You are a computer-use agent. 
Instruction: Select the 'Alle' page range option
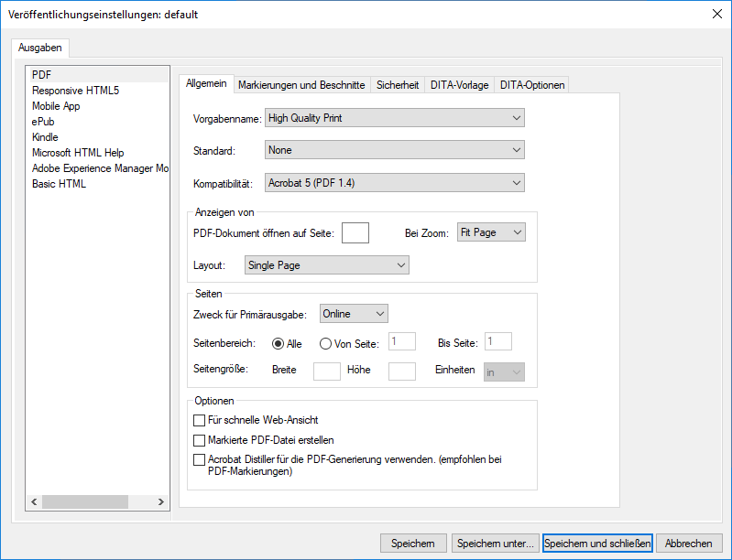point(278,343)
